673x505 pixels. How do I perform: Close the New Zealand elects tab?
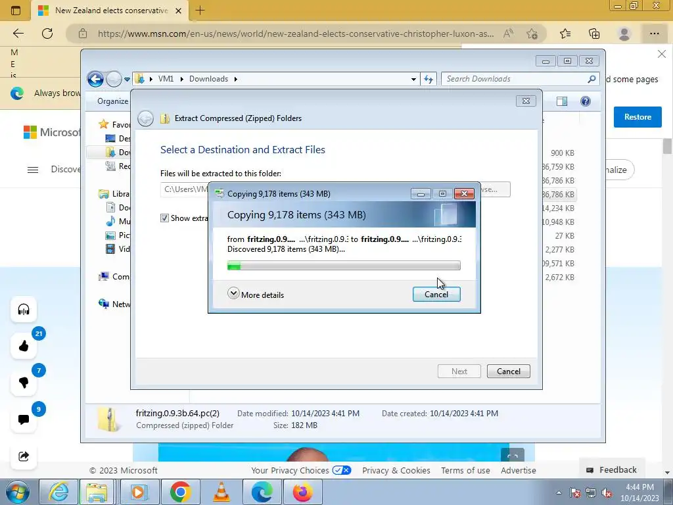tap(179, 11)
